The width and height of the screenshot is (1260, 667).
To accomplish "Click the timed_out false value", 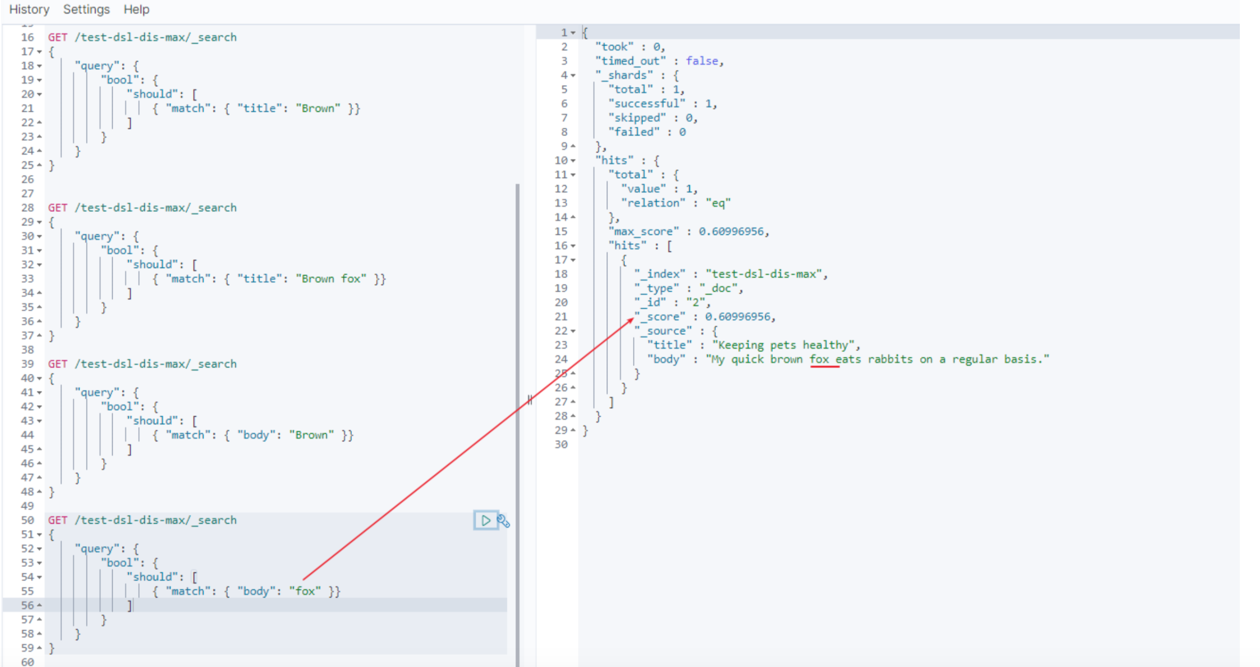I will pos(702,61).
